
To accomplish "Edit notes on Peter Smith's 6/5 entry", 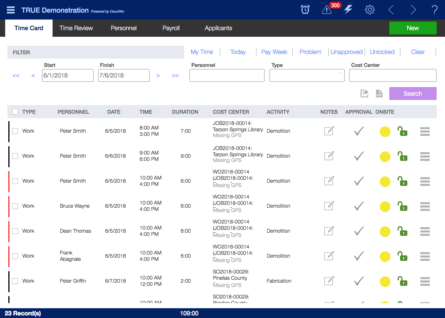I will coord(329,131).
